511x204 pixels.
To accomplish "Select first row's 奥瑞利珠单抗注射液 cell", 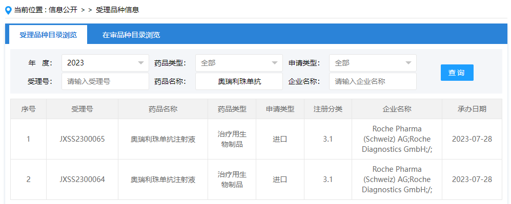I will point(163,140).
